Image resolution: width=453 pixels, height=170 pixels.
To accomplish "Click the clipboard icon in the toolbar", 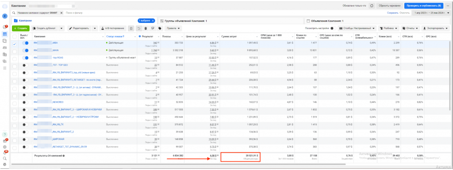I will click(131, 28).
